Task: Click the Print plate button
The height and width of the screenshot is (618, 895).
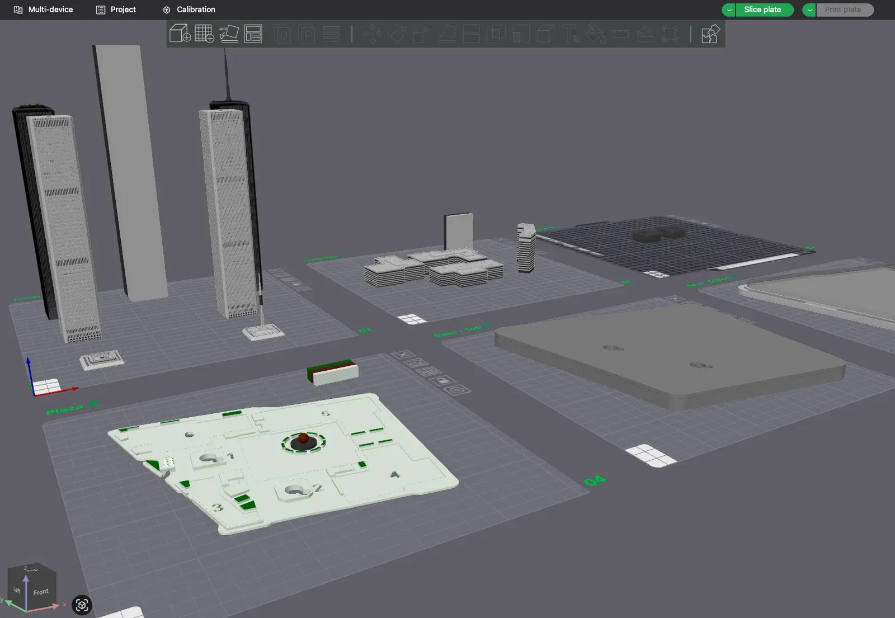Action: tap(844, 10)
